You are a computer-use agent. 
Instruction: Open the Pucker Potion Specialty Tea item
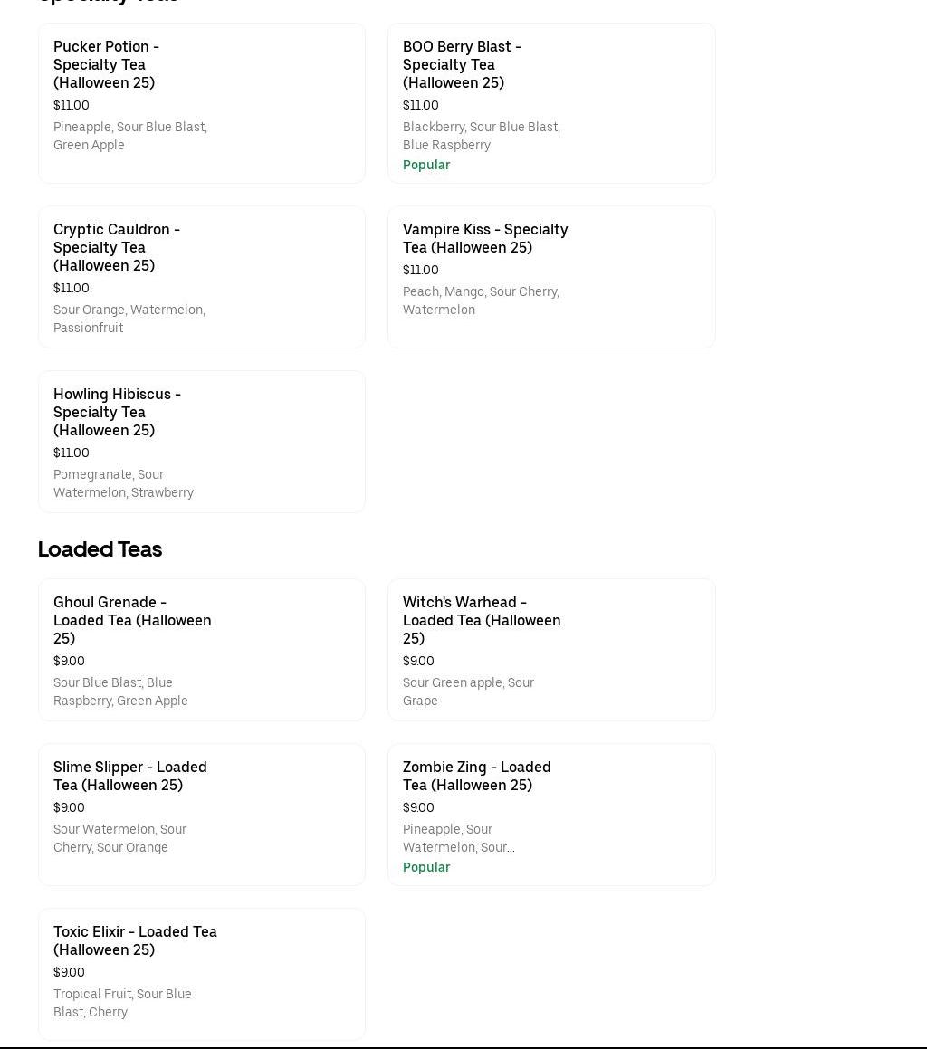202,103
